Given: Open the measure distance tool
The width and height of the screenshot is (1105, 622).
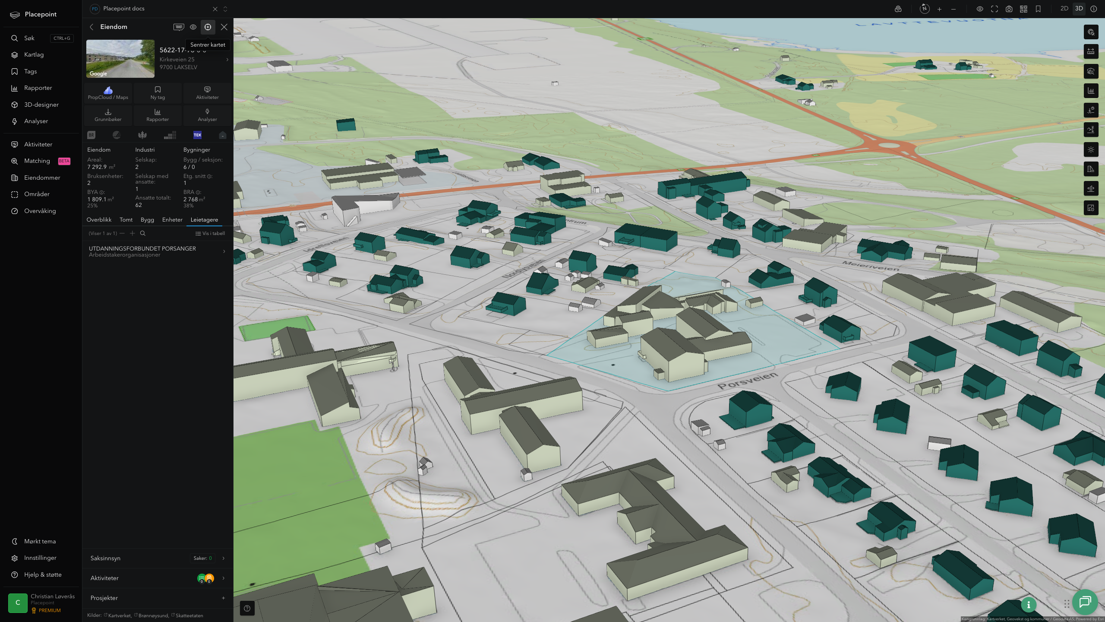Looking at the screenshot, I should pyautogui.click(x=1091, y=52).
